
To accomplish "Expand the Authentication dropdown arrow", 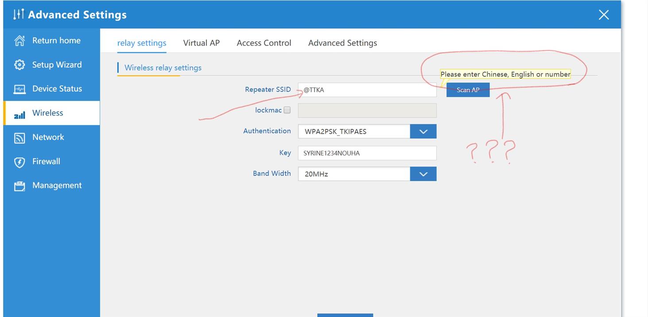I will coord(423,131).
